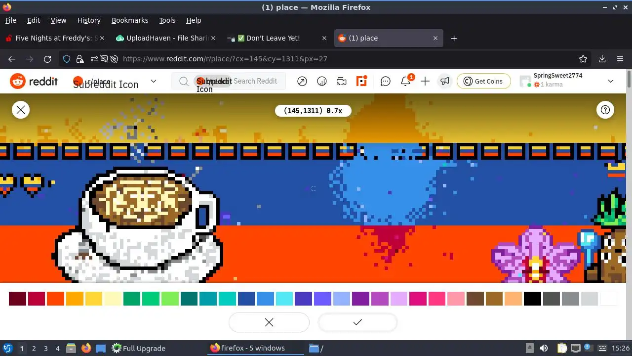Open the Edit menu
This screenshot has height=356, width=632.
[x=34, y=20]
